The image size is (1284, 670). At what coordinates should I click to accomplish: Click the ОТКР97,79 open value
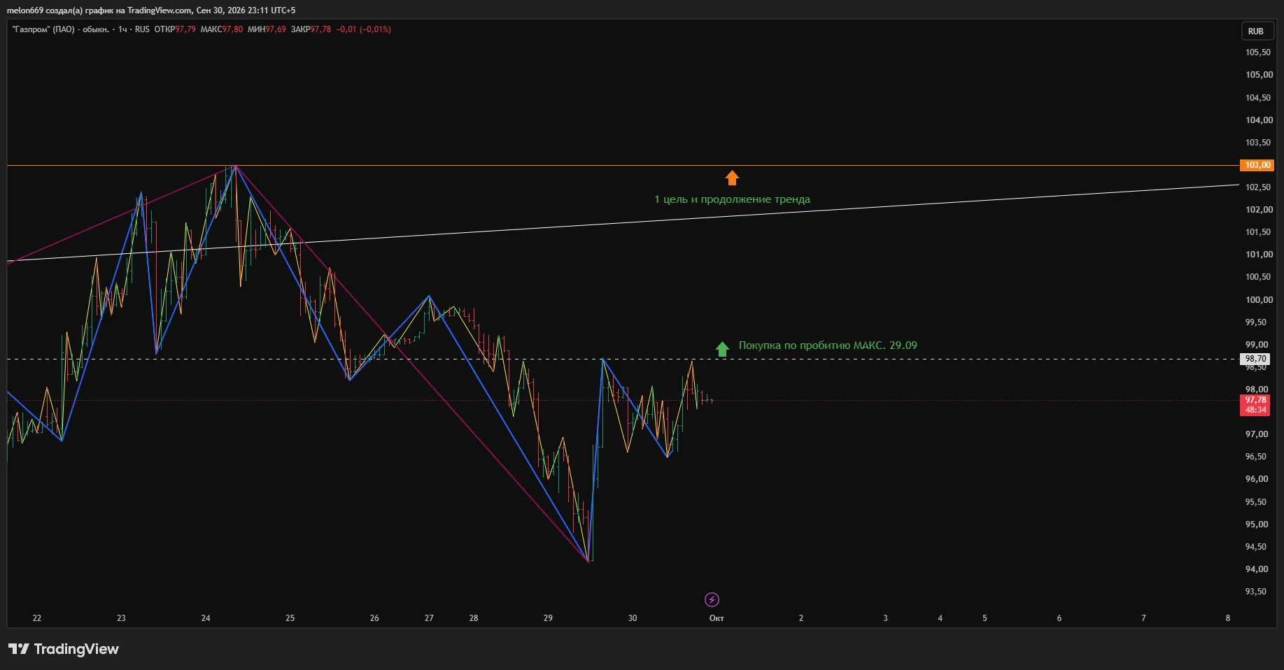coord(175,29)
